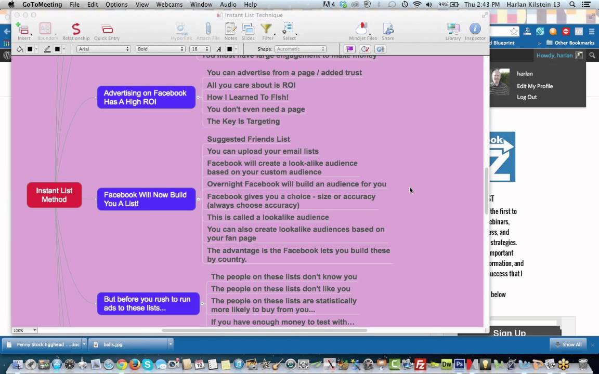Open the File menu
Screen dimensions: 599x374
pyautogui.click(x=74, y=5)
